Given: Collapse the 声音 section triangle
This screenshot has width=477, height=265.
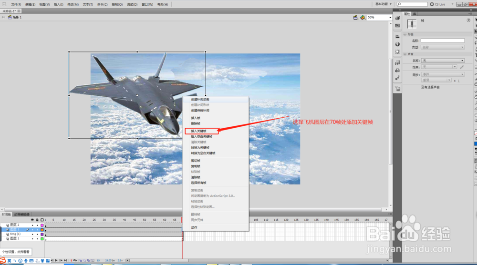Looking at the screenshot, I should click(x=405, y=54).
